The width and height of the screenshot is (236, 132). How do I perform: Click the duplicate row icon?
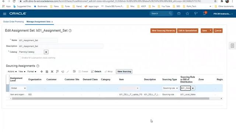[x=47, y=72]
